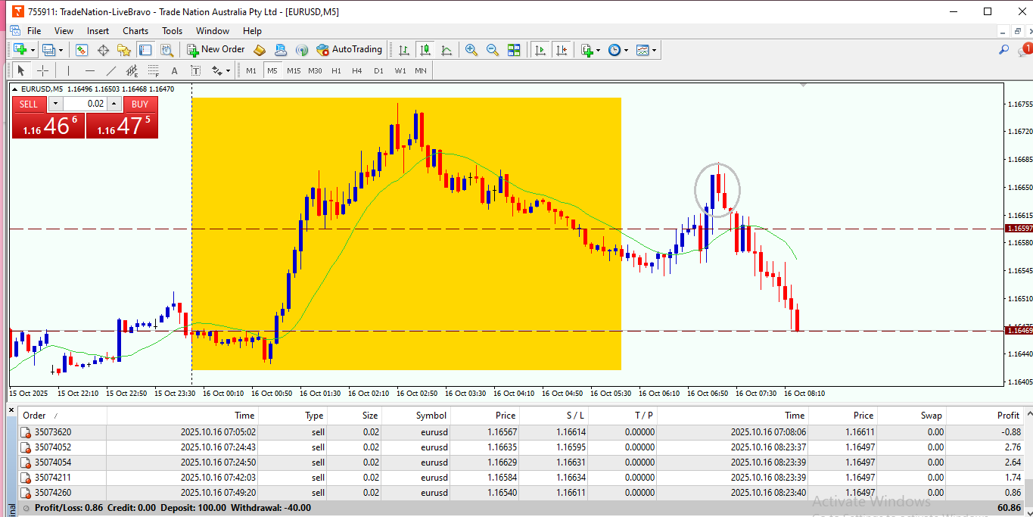Select the Draw Horizontal Line tool

[x=90, y=70]
